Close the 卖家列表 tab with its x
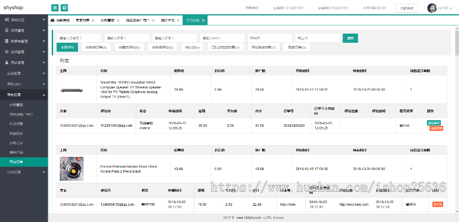459x222 pixels. tap(93, 20)
